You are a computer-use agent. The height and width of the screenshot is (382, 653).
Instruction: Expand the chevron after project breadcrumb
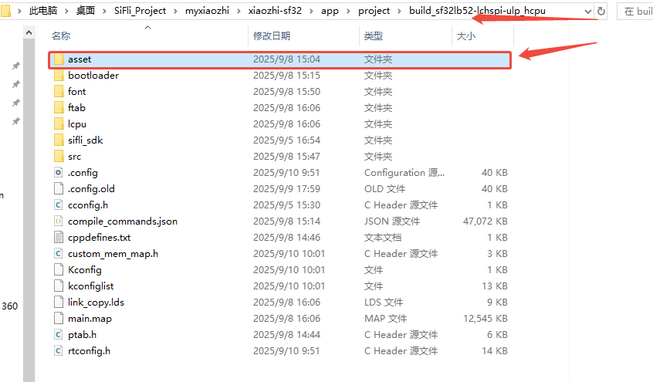(400, 12)
